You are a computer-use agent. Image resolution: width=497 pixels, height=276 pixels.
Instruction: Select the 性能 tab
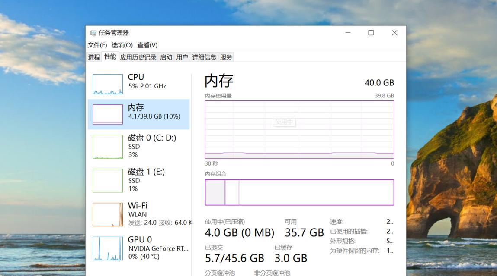point(110,56)
